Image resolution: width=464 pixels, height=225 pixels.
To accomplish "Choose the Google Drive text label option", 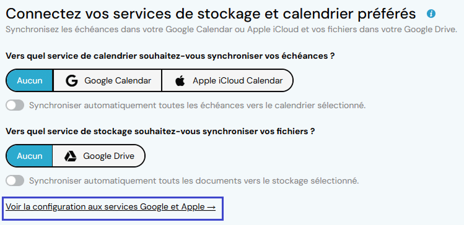I will pos(108,156).
